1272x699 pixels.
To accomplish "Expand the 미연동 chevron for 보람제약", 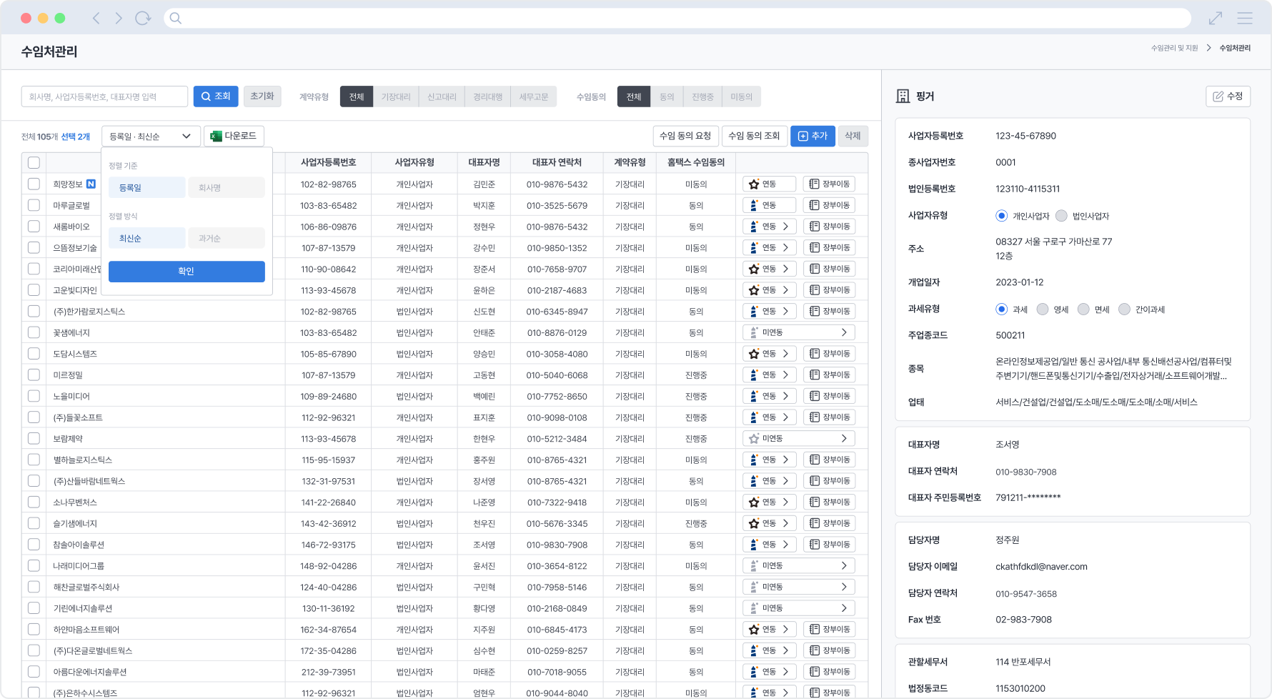I will [844, 438].
